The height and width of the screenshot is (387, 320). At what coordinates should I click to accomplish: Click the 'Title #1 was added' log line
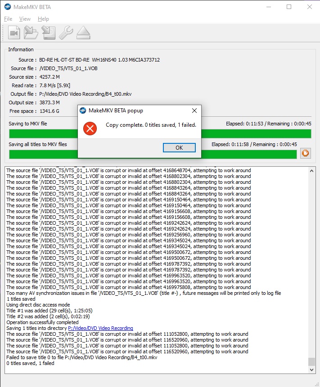[50, 311]
